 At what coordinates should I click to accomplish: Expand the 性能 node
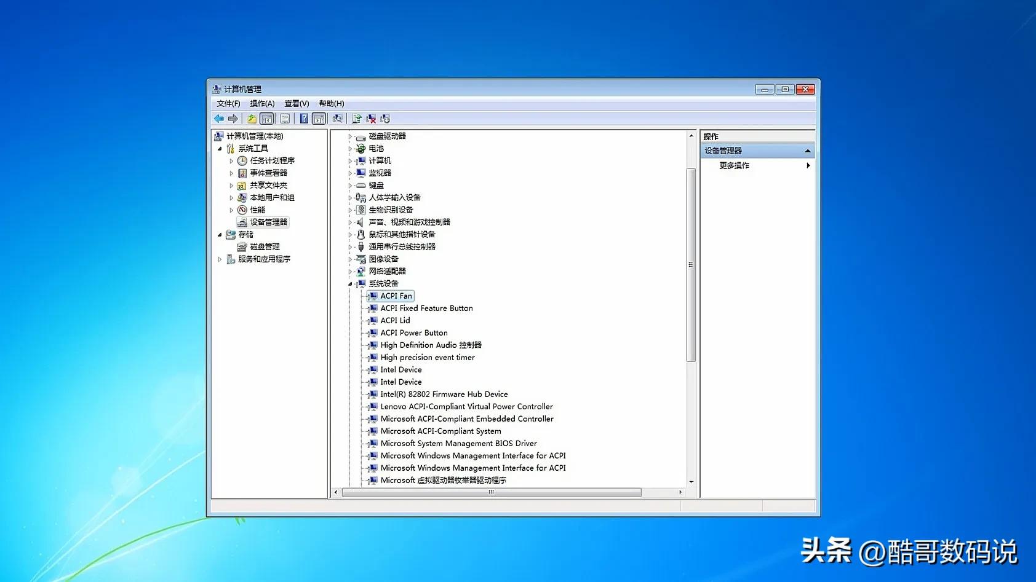pyautogui.click(x=231, y=210)
